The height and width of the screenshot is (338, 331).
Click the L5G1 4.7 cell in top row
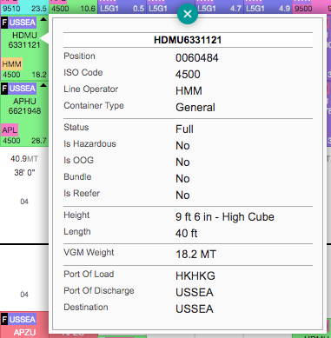pos(219,7)
